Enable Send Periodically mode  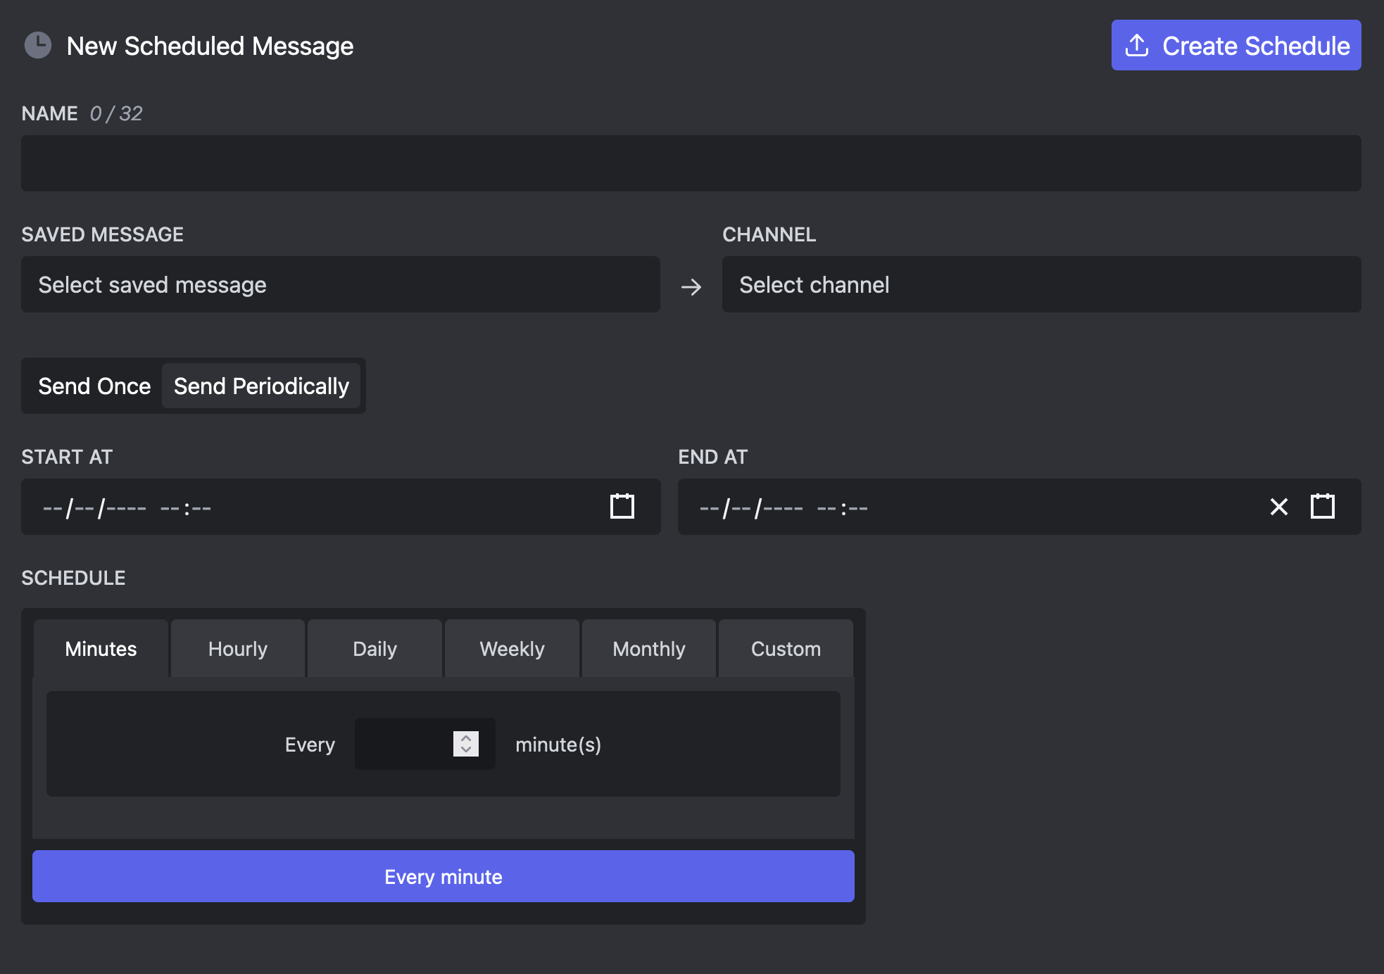pyautogui.click(x=261, y=386)
